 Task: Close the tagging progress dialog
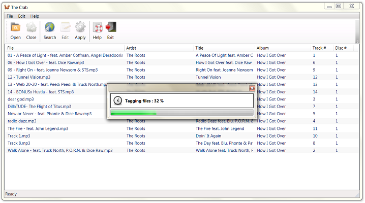click(252, 88)
